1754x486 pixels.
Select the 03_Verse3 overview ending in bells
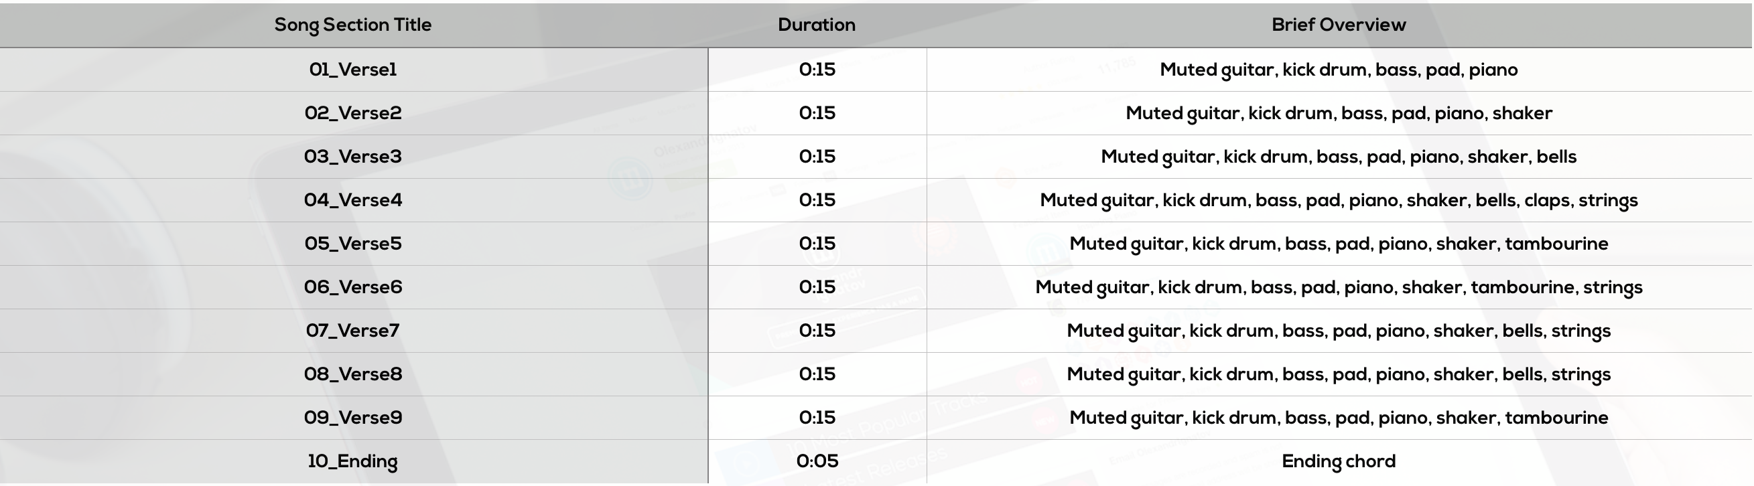coord(1339,157)
